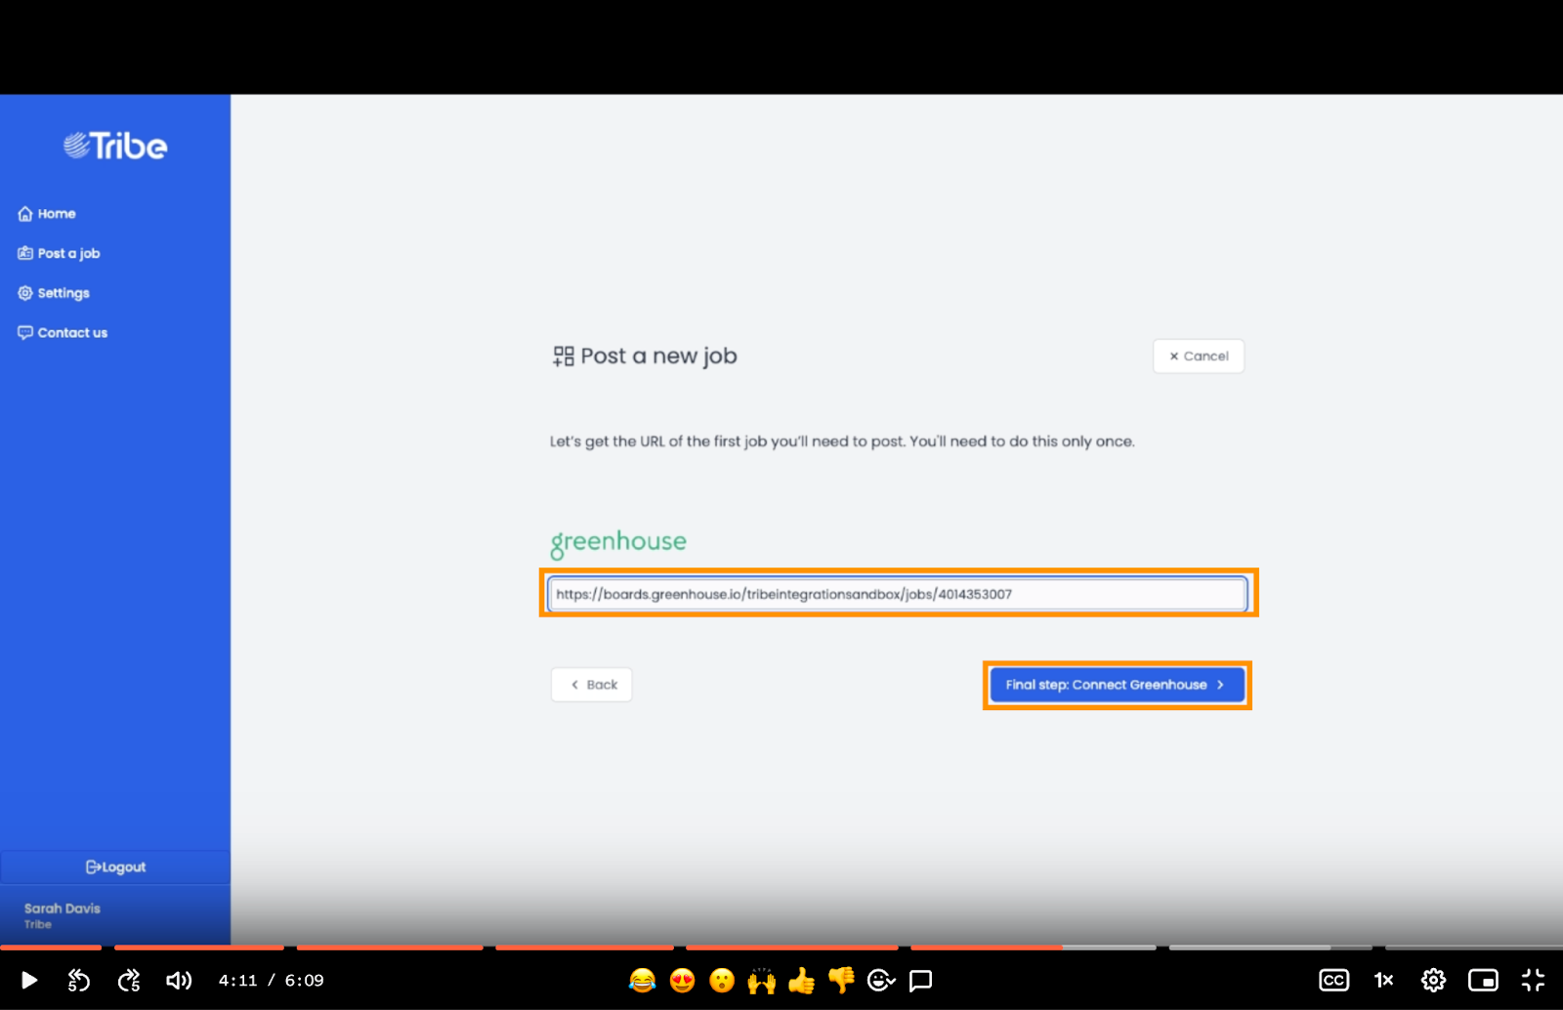Click the greenhouse logo

[x=618, y=543]
